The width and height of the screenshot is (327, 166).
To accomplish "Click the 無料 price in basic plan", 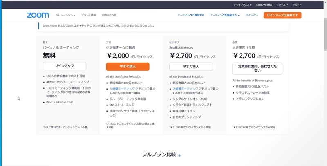I will pyautogui.click(x=49, y=56).
